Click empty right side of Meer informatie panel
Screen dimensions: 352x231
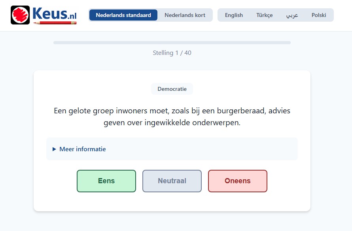[237, 149]
